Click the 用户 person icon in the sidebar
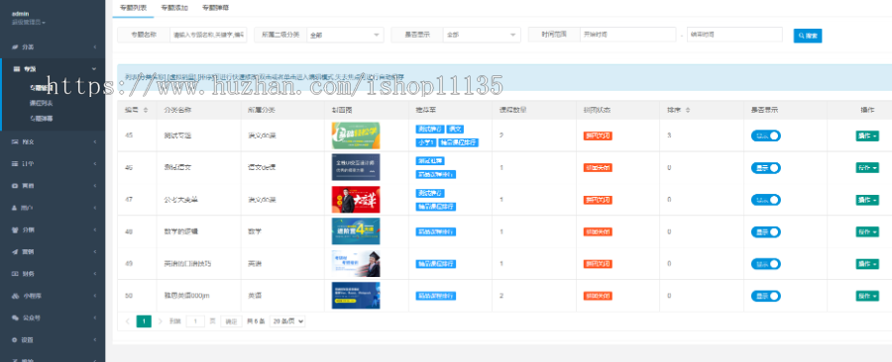This screenshot has width=892, height=362. coord(15,208)
